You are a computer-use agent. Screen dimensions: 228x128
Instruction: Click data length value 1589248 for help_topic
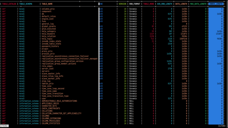click(x=183, y=39)
